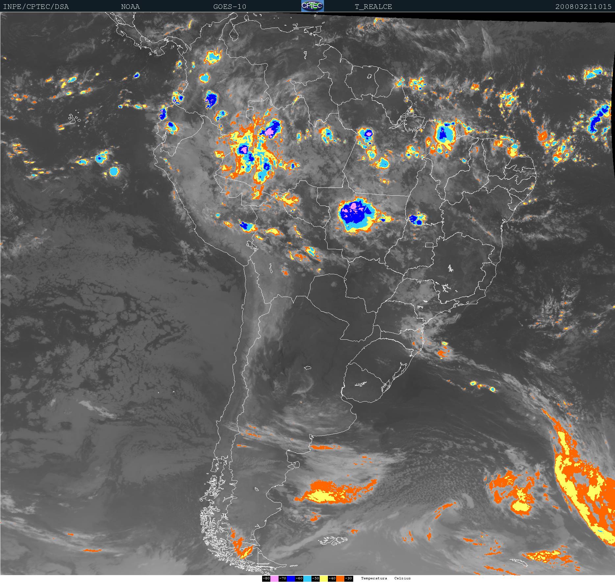Click the -60 legend value
The image size is (615, 582).
point(299,578)
